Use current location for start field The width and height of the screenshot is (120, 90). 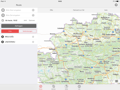[33, 10]
